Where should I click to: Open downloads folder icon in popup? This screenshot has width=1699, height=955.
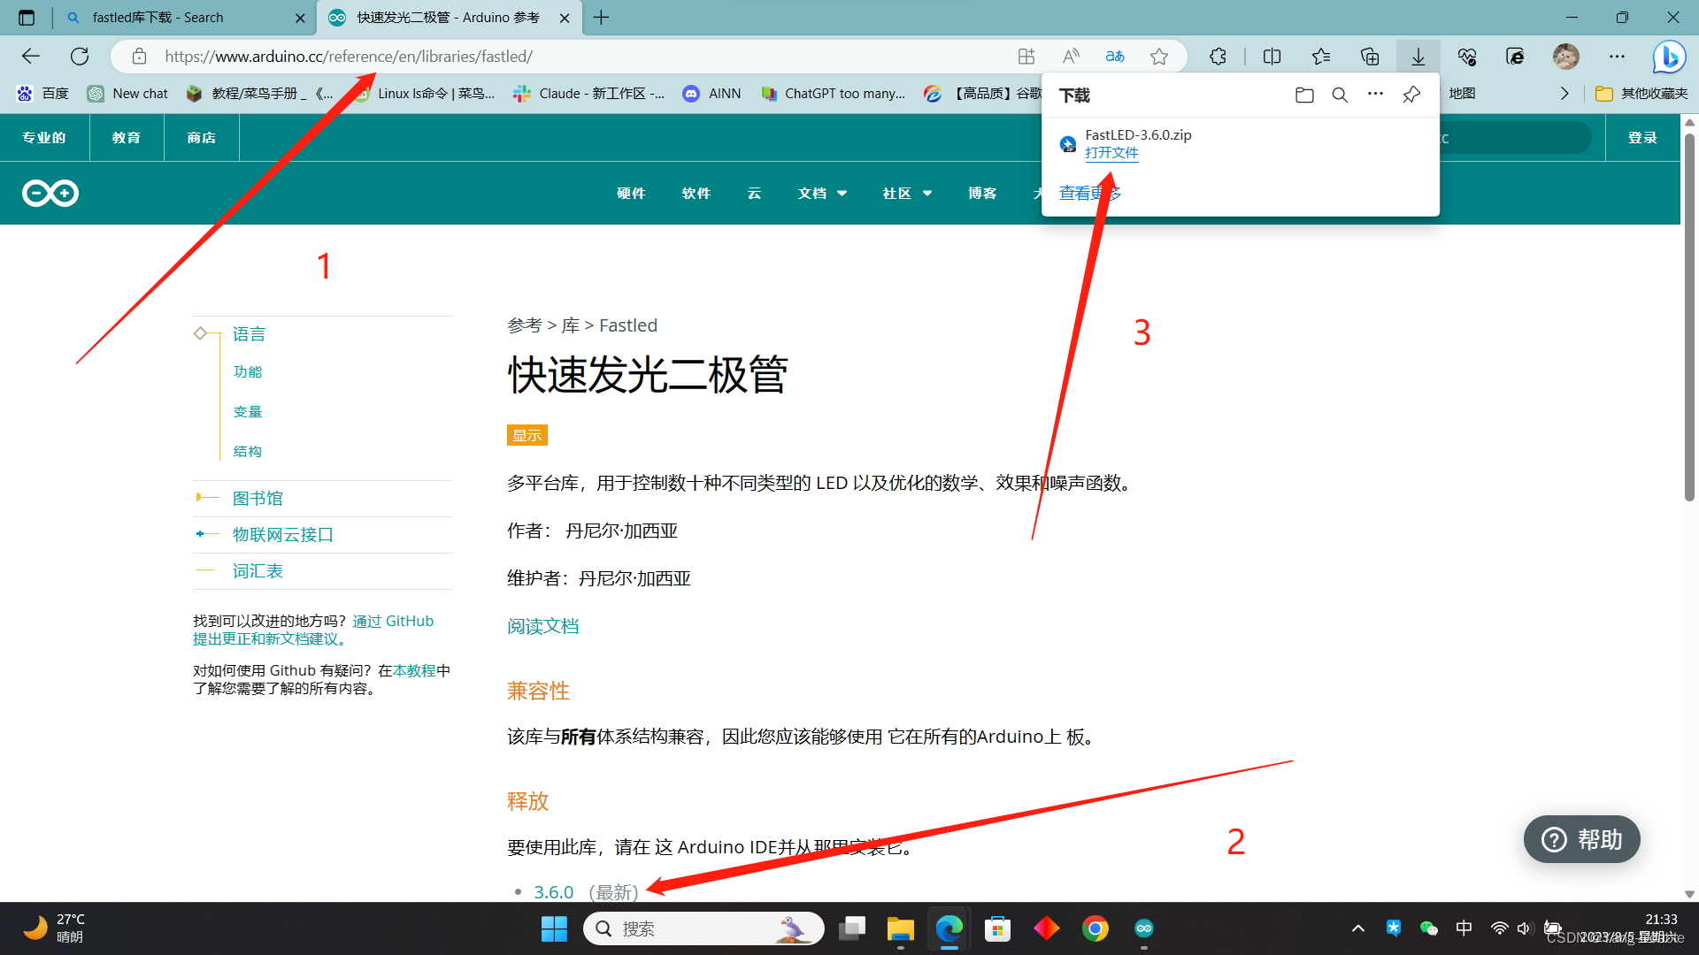[1304, 95]
